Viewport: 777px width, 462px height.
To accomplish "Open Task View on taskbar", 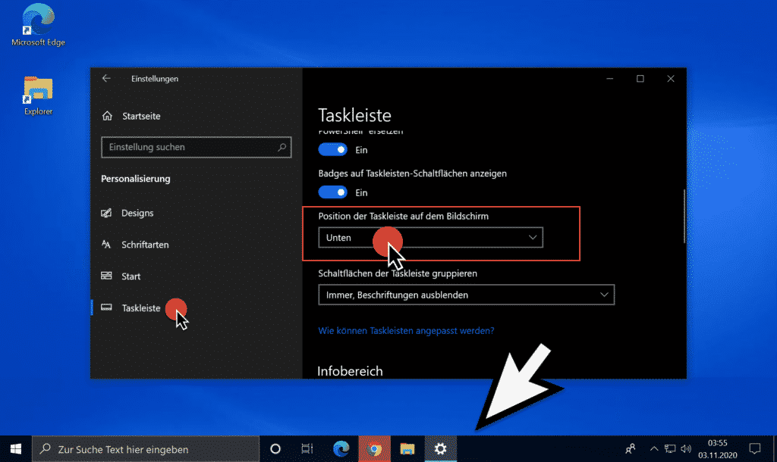I will (x=307, y=449).
